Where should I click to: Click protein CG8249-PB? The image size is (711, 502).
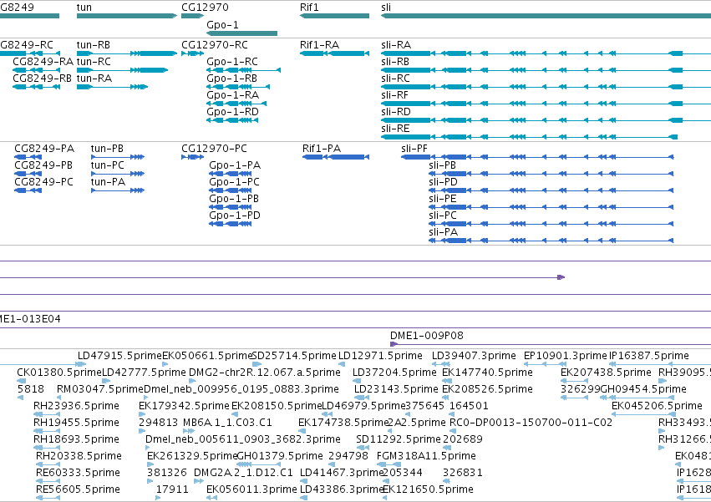click(28, 174)
